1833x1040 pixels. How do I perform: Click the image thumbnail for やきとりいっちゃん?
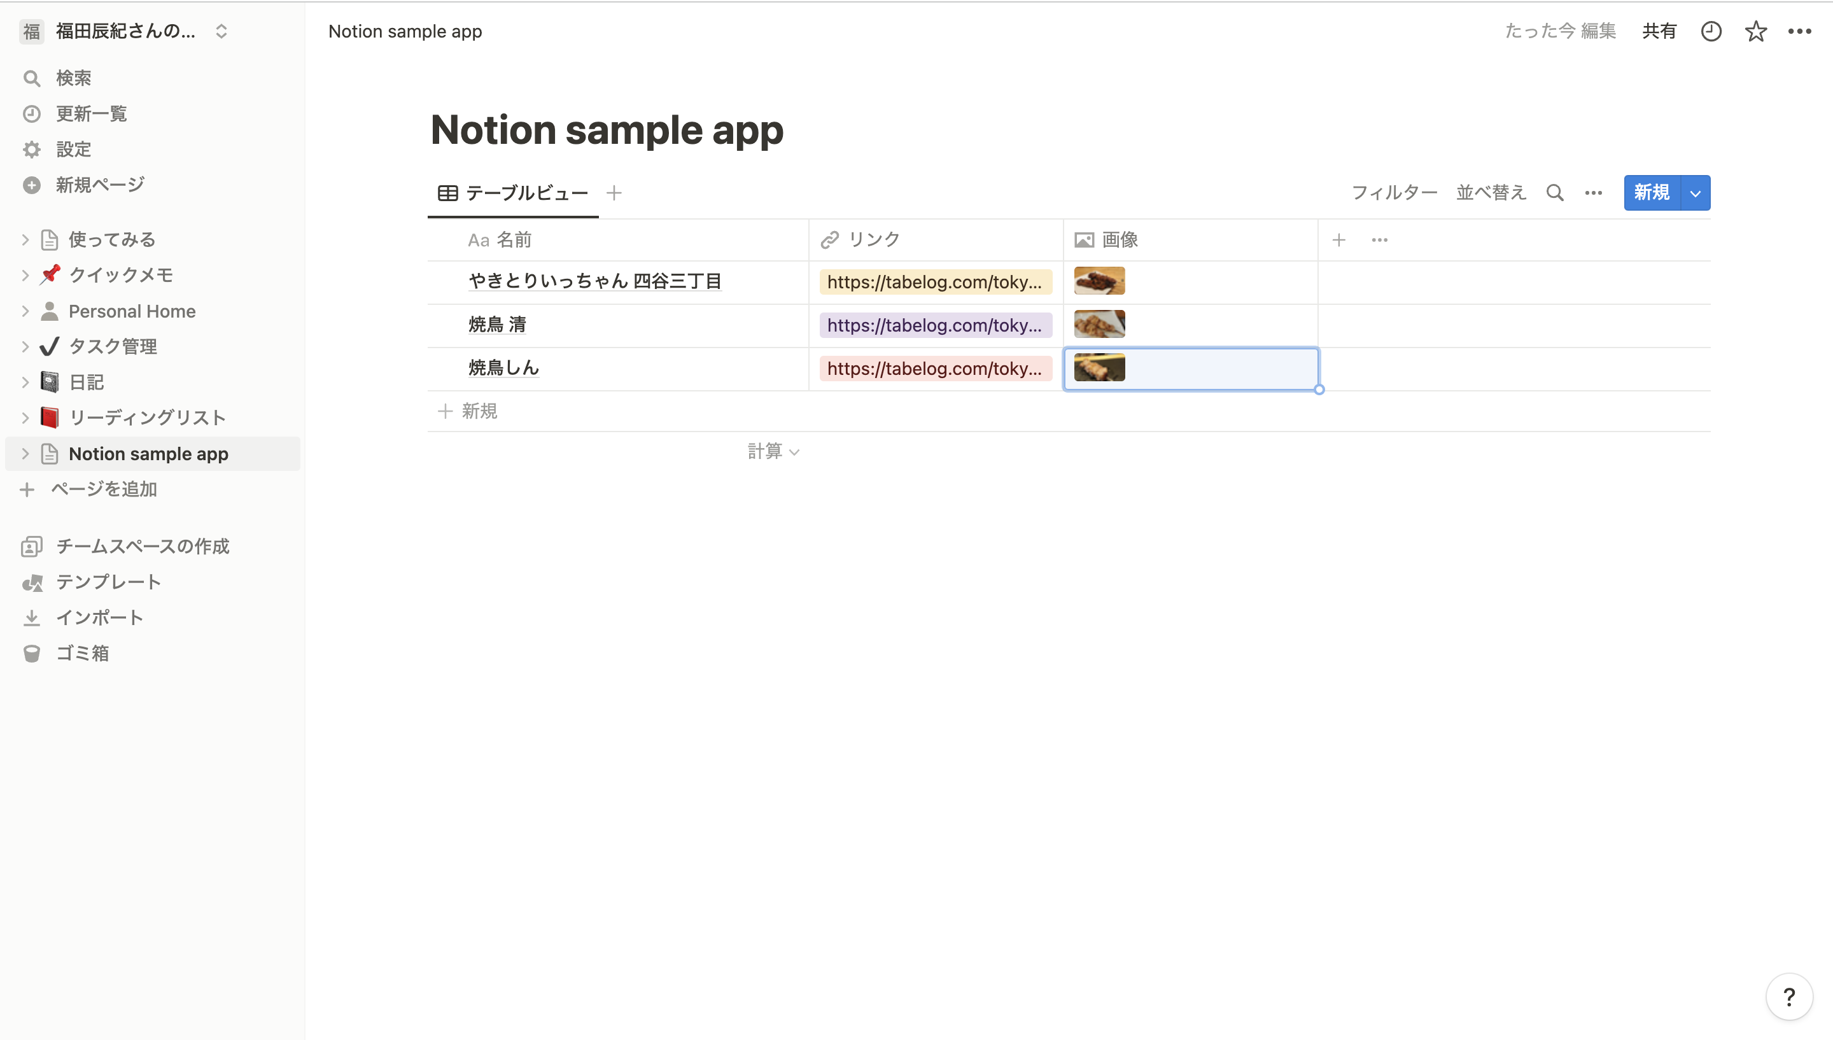pos(1099,281)
